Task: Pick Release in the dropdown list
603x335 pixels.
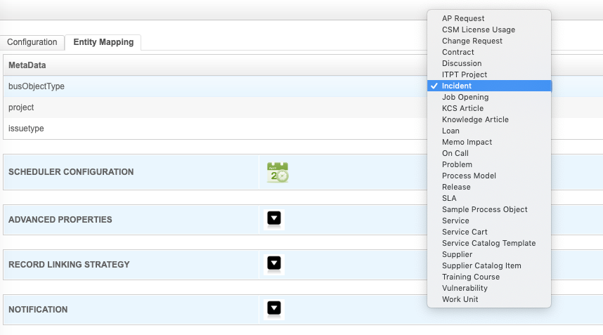Action: click(x=489, y=187)
